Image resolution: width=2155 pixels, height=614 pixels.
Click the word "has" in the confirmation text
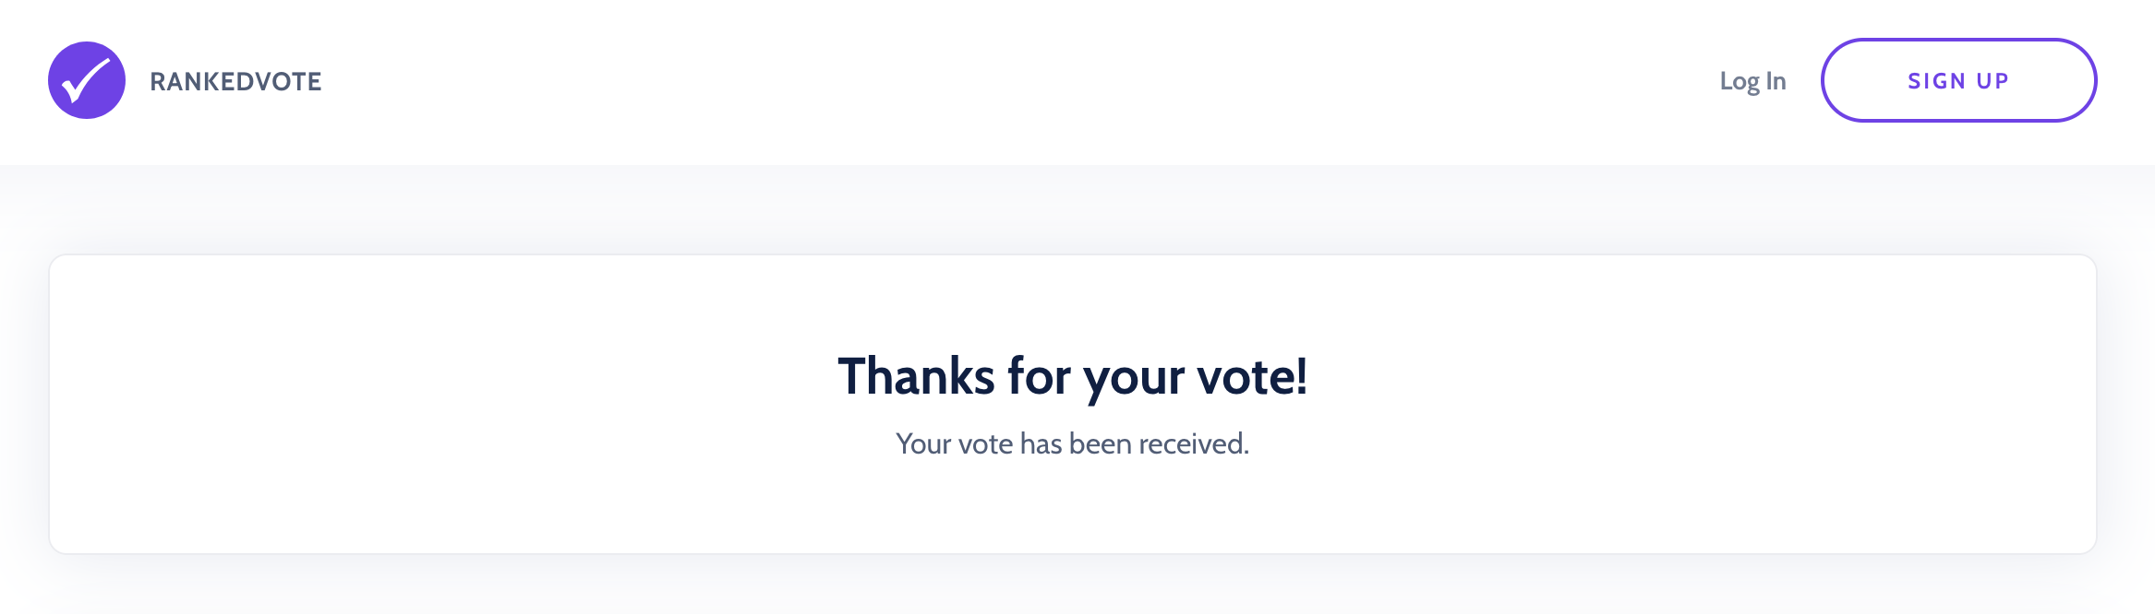click(1041, 444)
